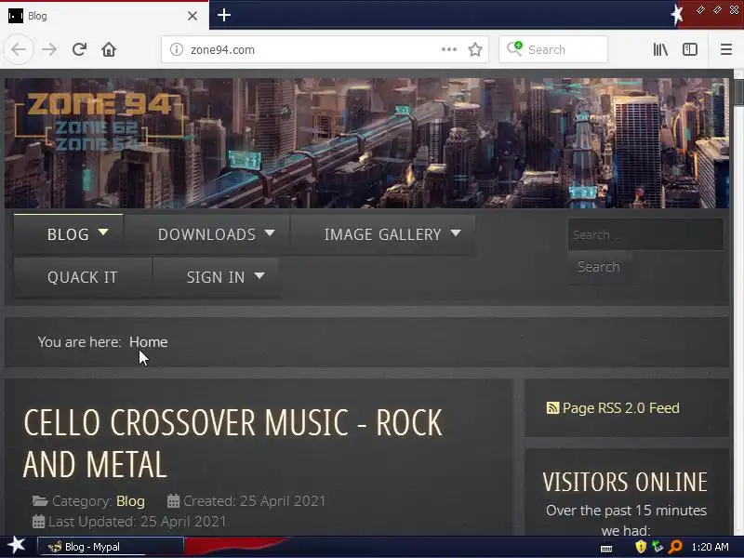Expand the SIGN IN dropdown arrow
The width and height of the screenshot is (744, 558).
pyautogui.click(x=259, y=275)
